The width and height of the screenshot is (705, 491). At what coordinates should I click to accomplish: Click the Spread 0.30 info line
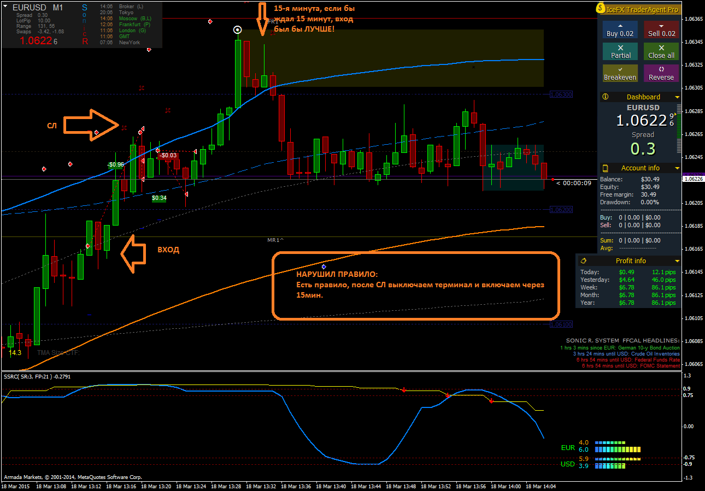pos(32,15)
